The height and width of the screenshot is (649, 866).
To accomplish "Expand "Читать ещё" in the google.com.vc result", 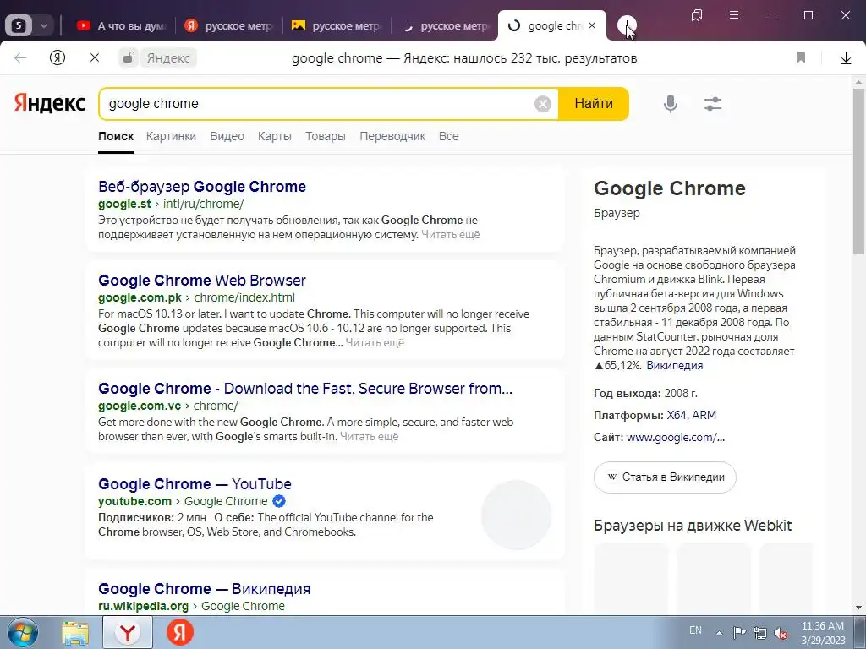I will [x=369, y=437].
